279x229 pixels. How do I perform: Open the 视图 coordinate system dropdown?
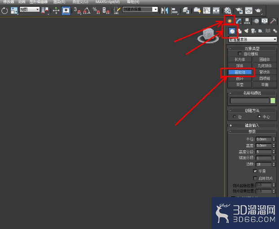click(30, 9)
